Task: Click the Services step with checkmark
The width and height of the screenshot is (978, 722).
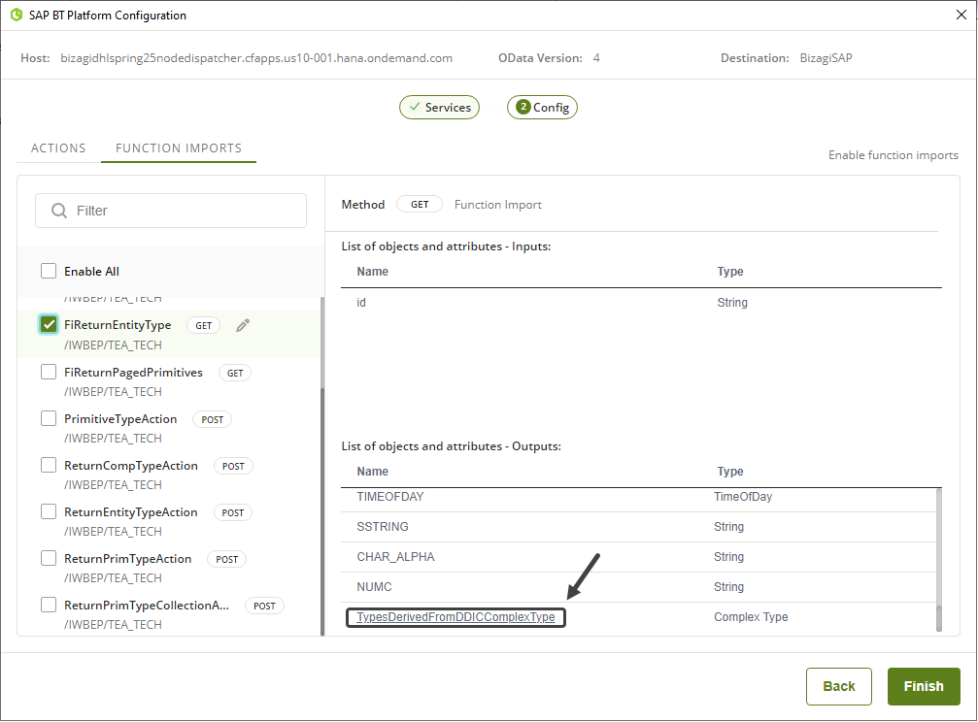Action: (x=439, y=108)
